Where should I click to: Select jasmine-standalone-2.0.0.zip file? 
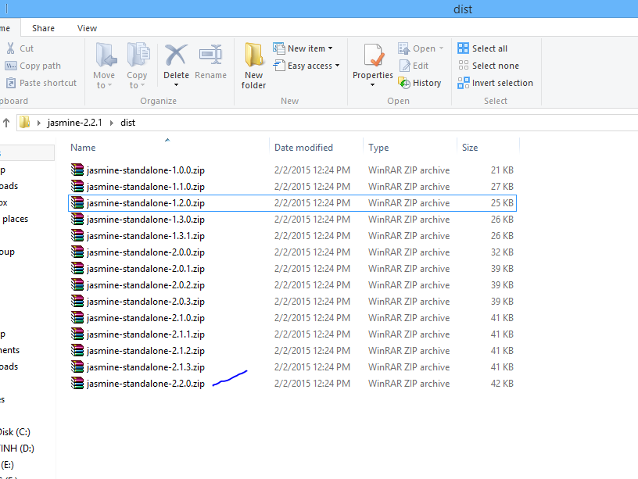(x=145, y=252)
